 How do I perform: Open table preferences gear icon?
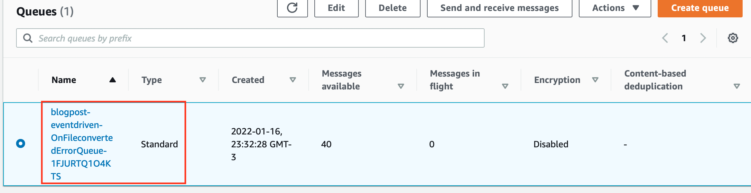733,38
